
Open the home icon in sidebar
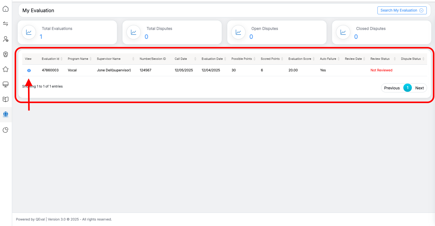click(5, 9)
